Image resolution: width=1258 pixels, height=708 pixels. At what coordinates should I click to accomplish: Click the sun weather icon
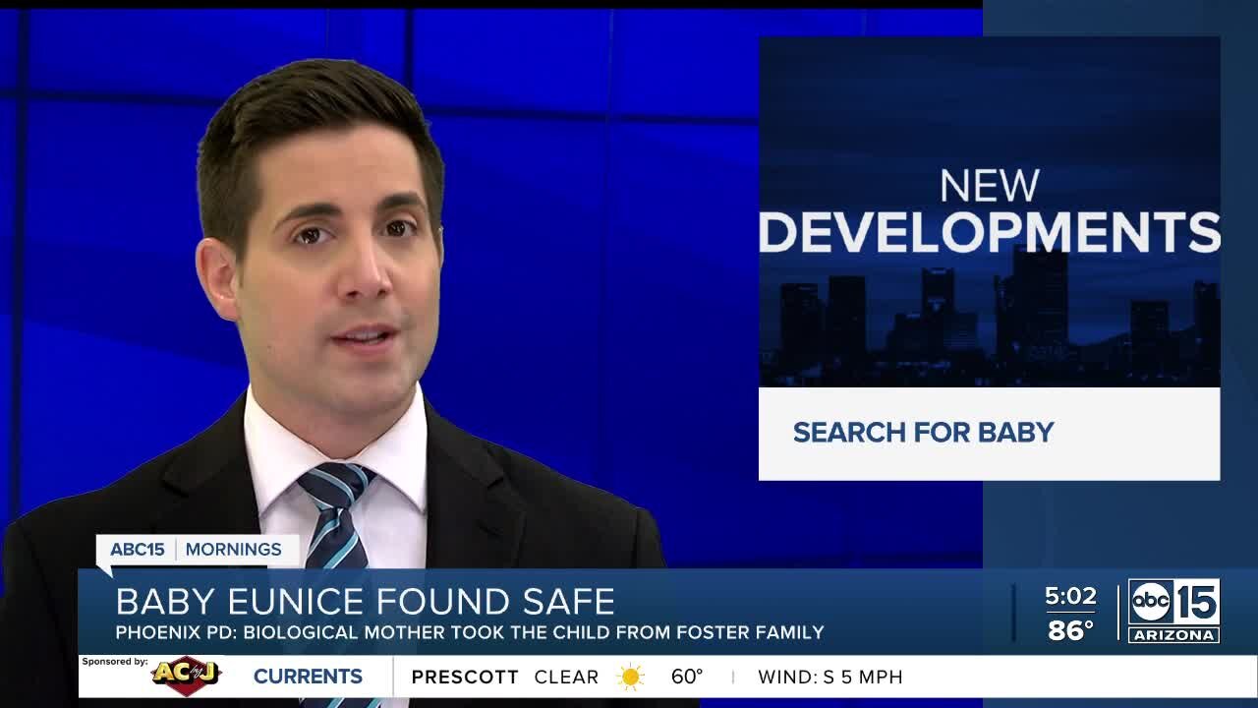pyautogui.click(x=630, y=677)
